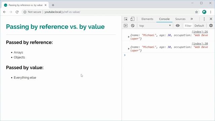Viewport: 215px width, 121px height.
Task: Click the Passed by value: subheading
Action: point(25,68)
